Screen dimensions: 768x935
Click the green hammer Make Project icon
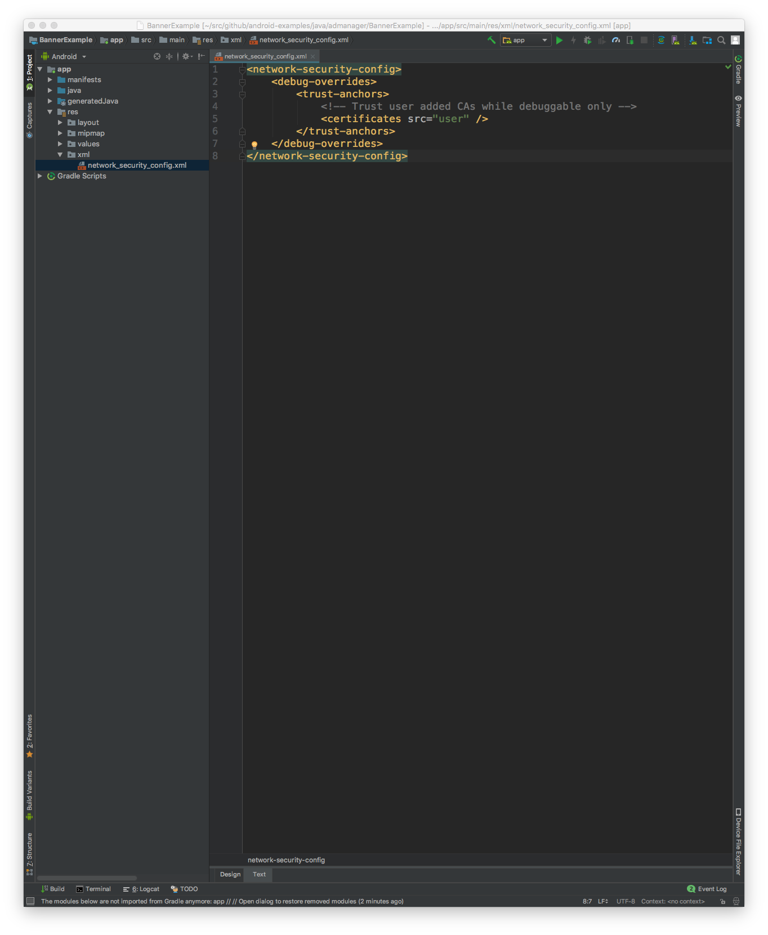coord(492,40)
